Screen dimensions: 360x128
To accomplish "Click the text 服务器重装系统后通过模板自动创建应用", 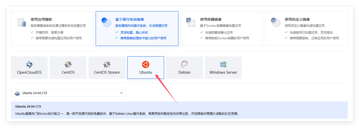I will (x=58, y=26).
